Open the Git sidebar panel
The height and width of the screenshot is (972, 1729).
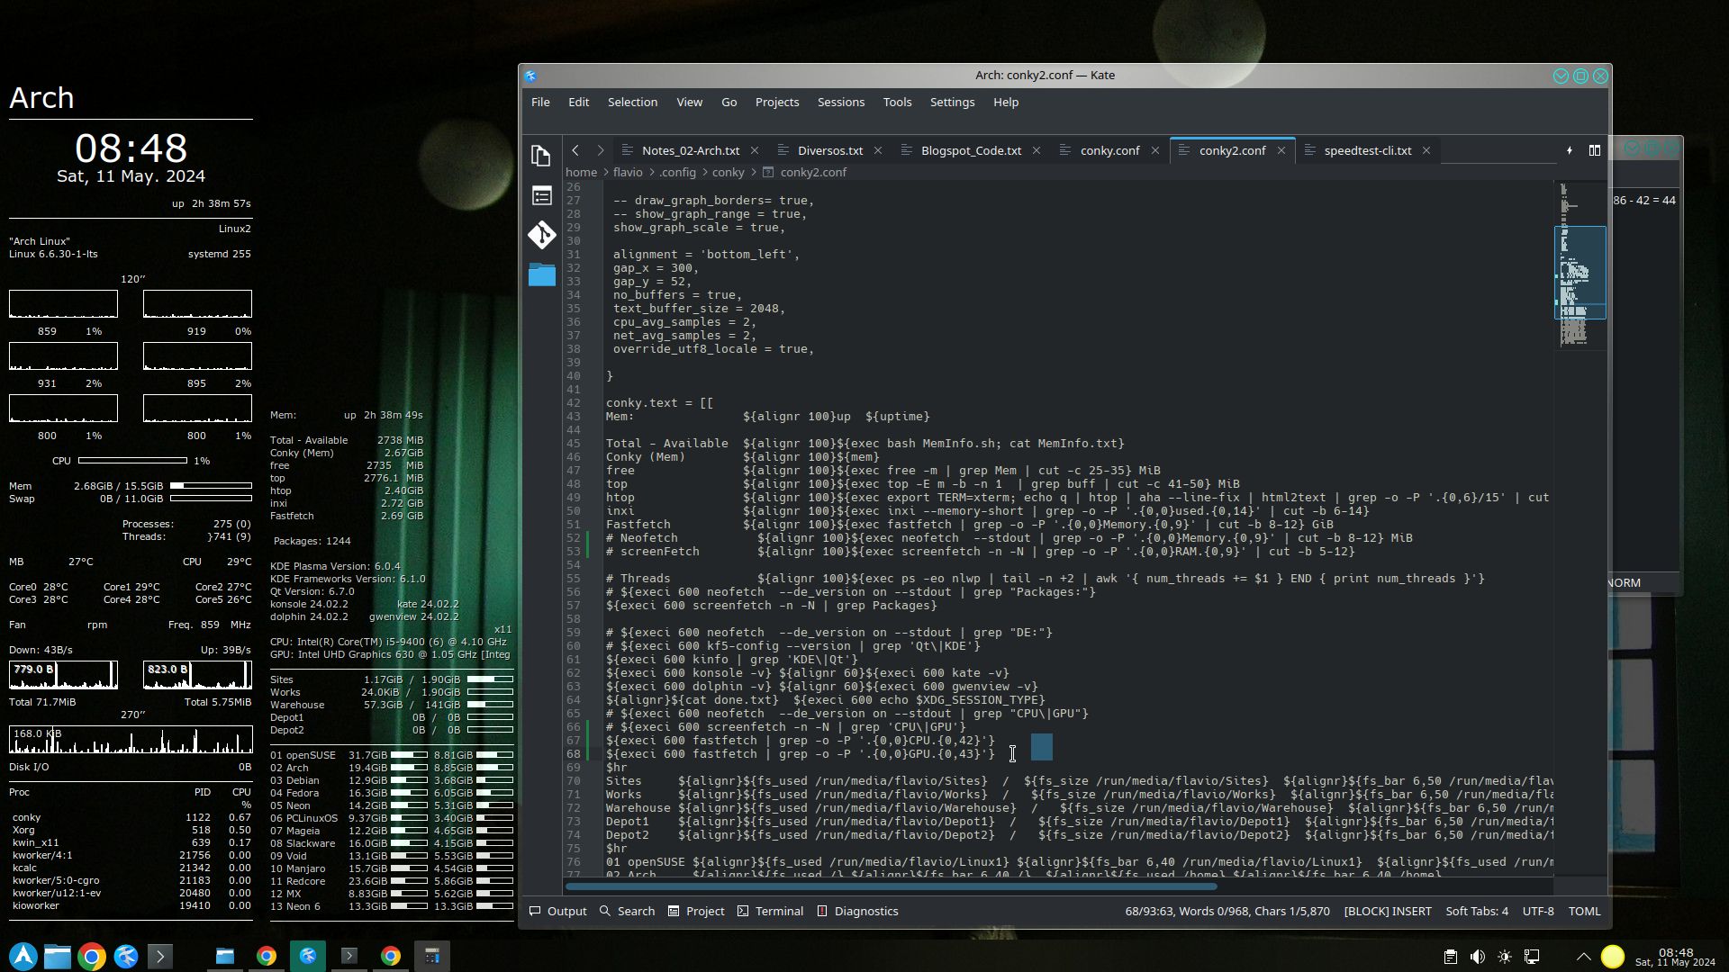tap(541, 235)
